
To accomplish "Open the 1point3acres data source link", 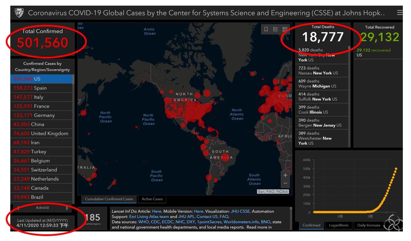I will click(x=209, y=222).
